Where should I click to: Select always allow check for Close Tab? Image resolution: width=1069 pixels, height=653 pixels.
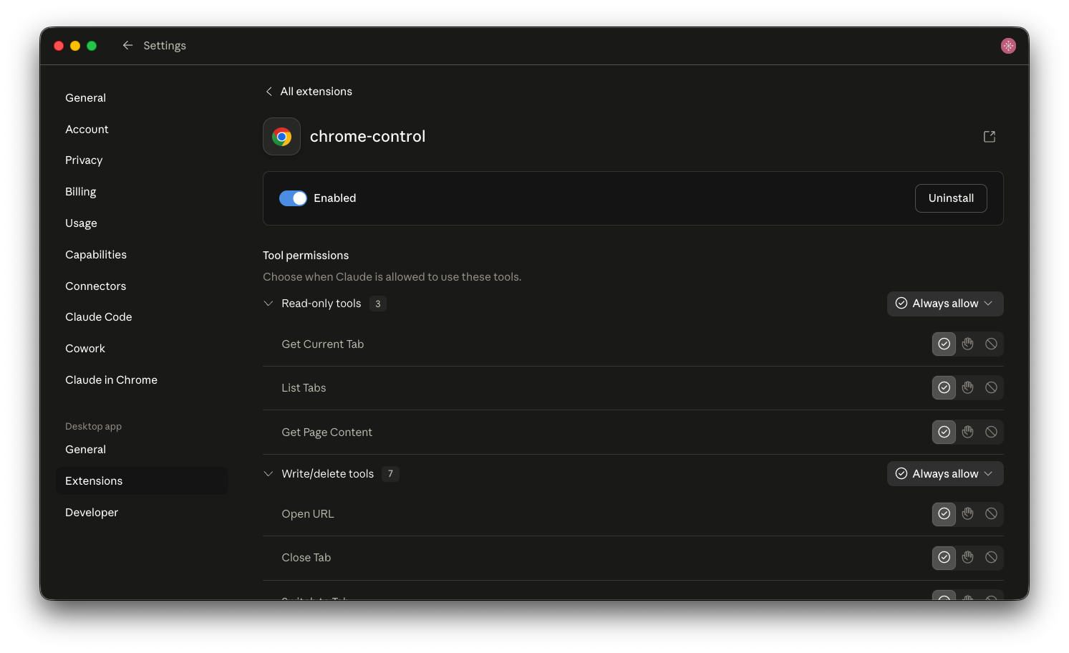coord(944,557)
